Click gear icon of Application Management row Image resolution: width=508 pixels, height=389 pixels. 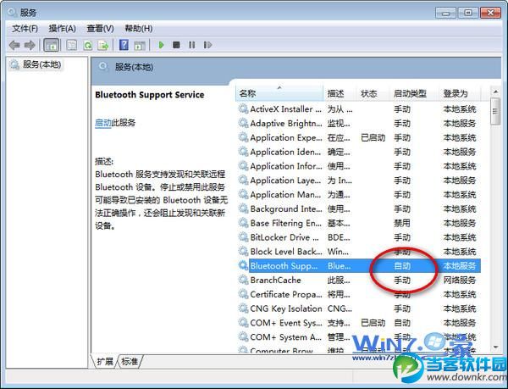click(x=243, y=194)
